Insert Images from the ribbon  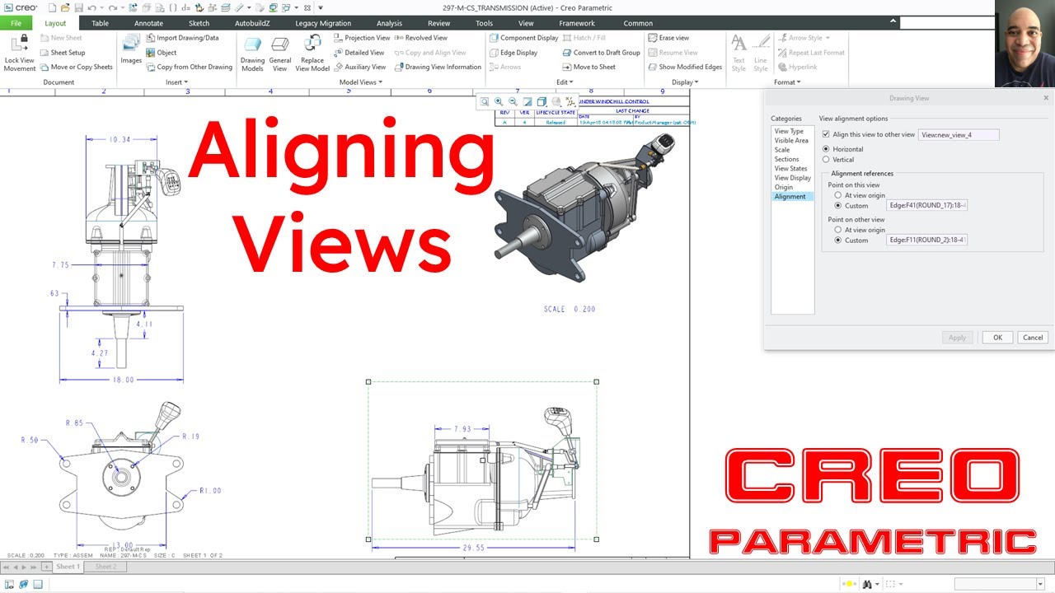(x=131, y=50)
